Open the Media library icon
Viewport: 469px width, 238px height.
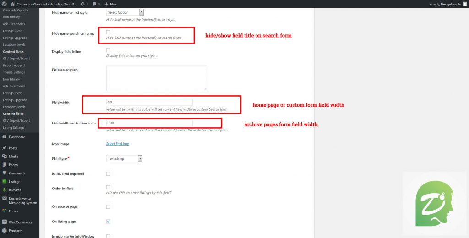[4, 157]
